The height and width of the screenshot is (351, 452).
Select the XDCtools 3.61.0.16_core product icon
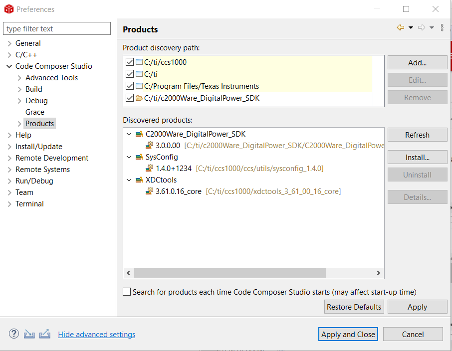(149, 191)
